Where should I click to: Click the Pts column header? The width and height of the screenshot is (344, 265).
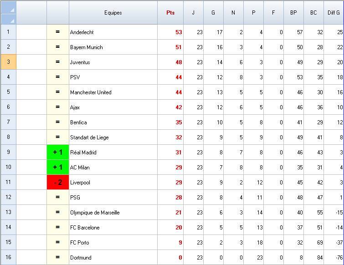170,13
